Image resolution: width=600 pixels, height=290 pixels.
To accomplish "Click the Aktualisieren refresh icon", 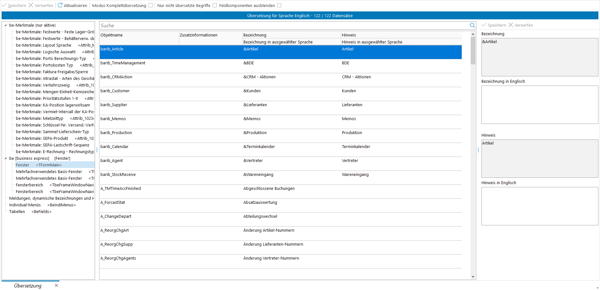I will pyautogui.click(x=60, y=5).
